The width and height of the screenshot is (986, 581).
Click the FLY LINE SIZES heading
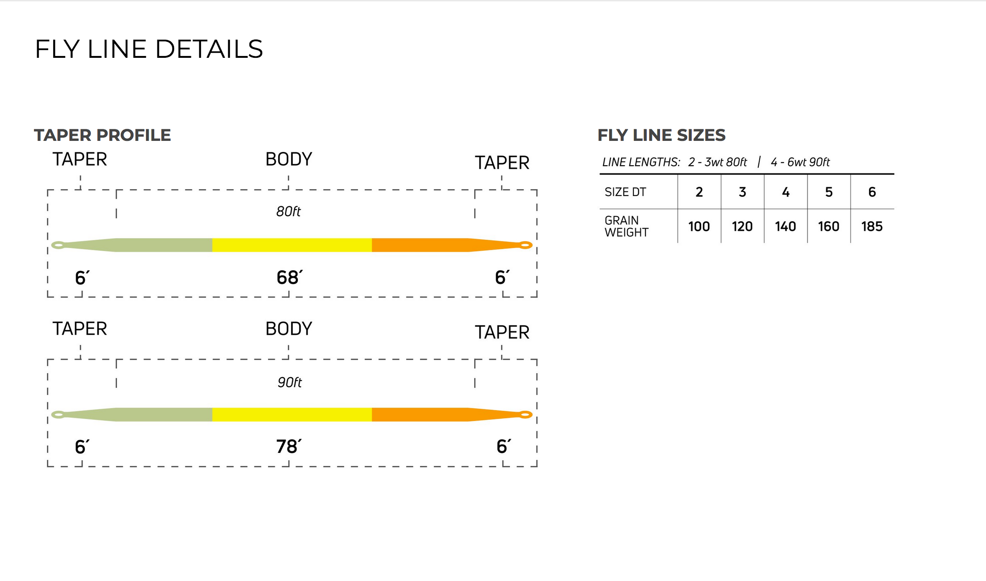661,135
